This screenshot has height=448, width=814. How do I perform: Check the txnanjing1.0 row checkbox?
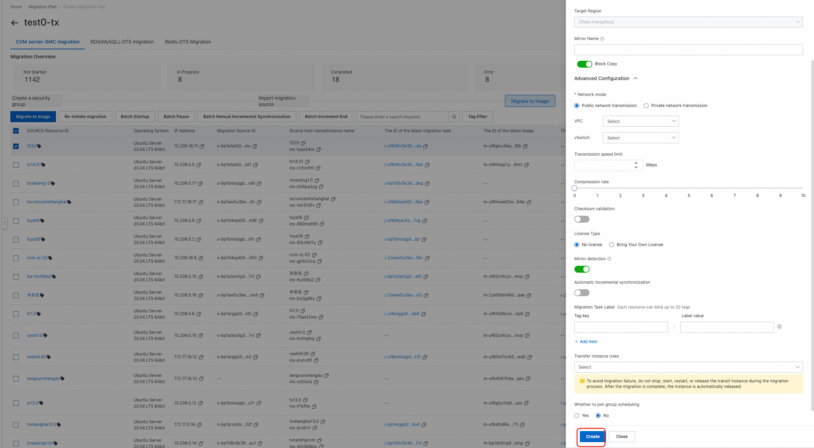coord(16,184)
